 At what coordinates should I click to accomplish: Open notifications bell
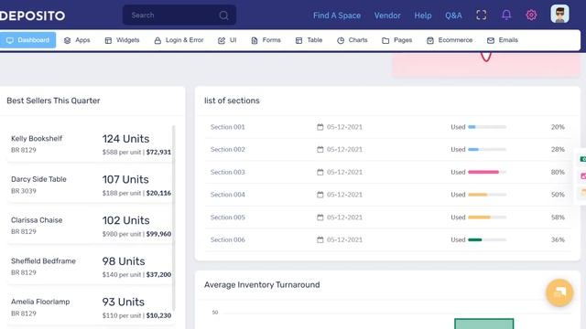click(506, 15)
